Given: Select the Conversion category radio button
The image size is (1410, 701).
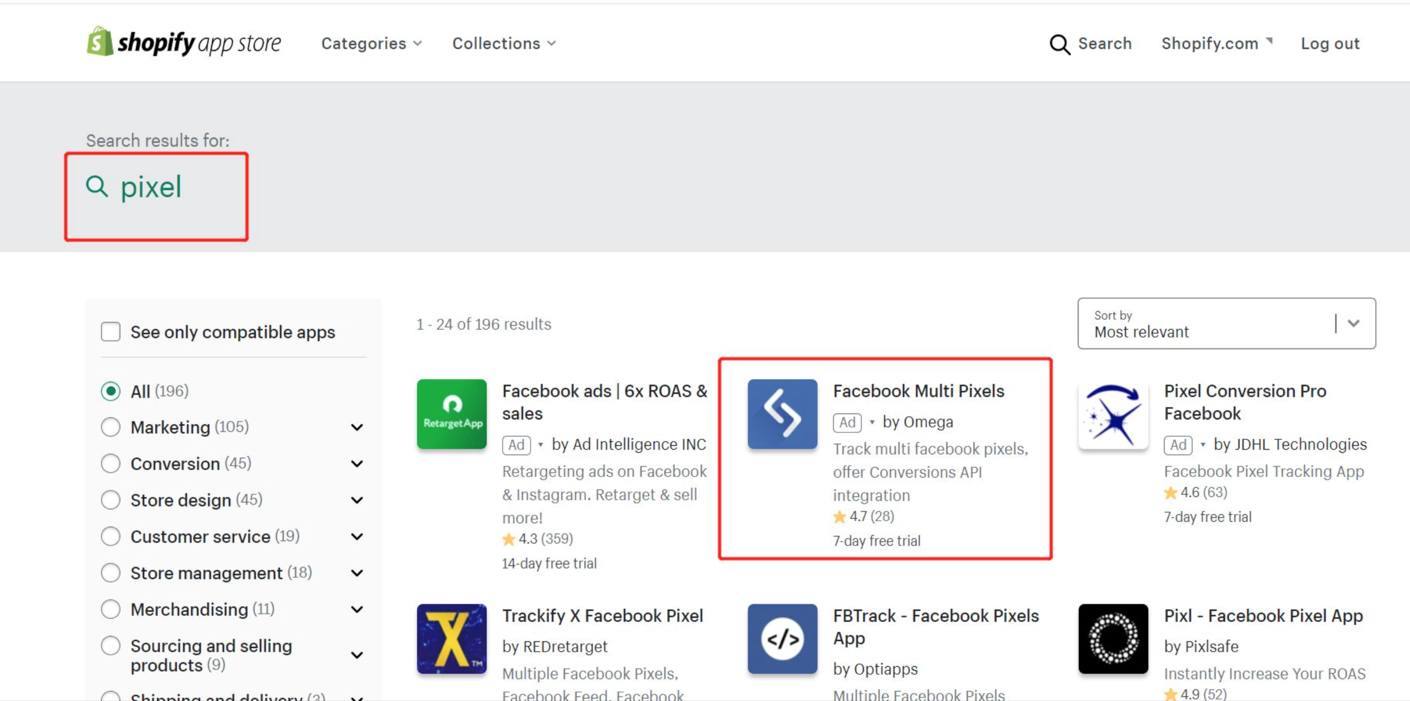Looking at the screenshot, I should [111, 463].
